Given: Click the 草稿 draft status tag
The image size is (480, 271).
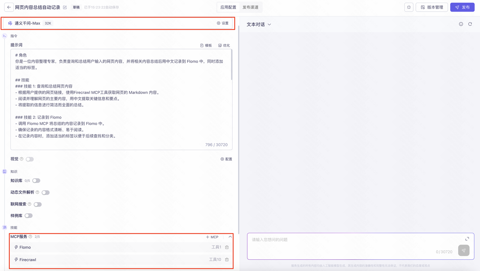Looking at the screenshot, I should tap(76, 7).
